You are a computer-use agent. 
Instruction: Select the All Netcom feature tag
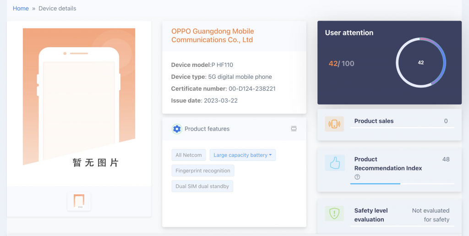[x=189, y=155]
